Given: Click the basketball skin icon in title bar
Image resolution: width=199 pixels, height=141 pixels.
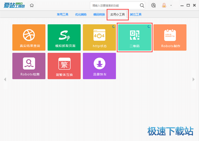Looking at the screenshot, I should pyautogui.click(x=153, y=6).
